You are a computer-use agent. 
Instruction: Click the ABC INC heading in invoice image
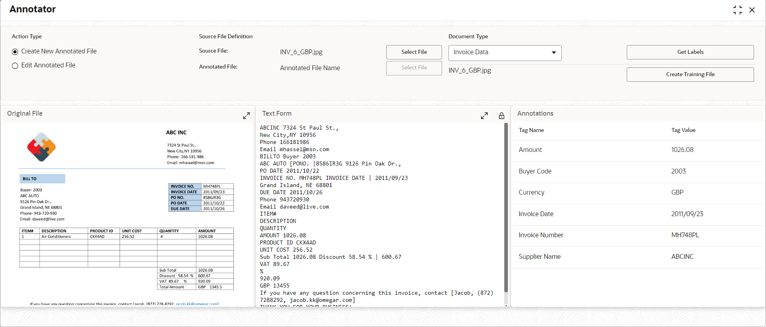coord(176,133)
